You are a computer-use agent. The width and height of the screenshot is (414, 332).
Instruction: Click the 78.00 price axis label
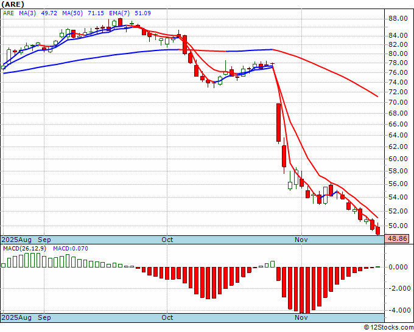[398, 63]
